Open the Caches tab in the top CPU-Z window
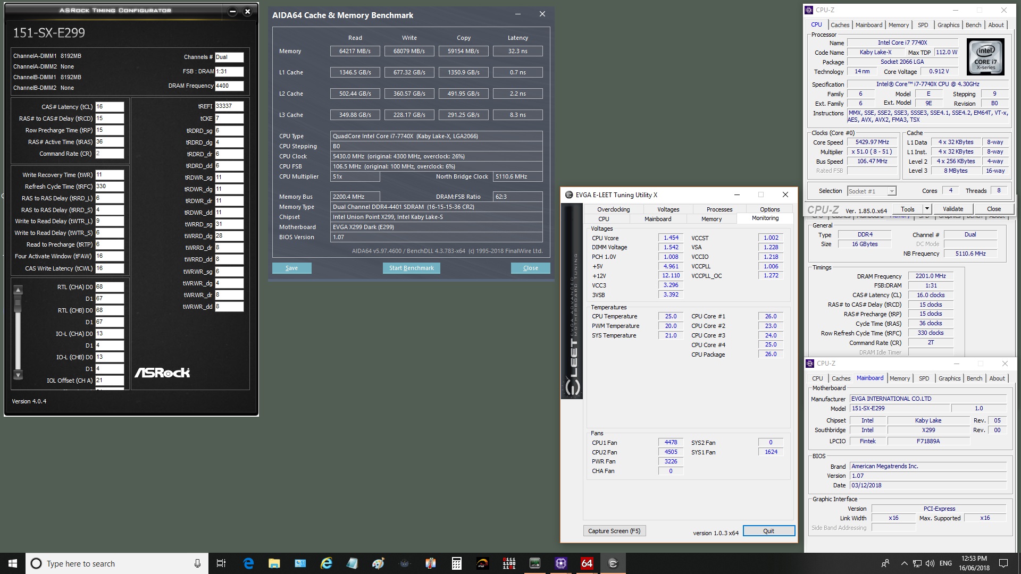Image resolution: width=1021 pixels, height=574 pixels. (840, 25)
